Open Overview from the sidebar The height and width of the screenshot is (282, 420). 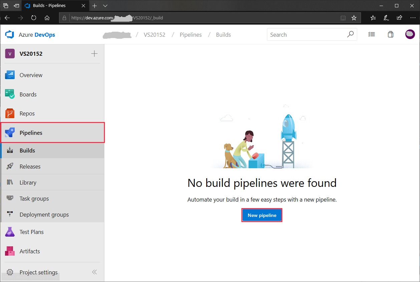click(52, 75)
